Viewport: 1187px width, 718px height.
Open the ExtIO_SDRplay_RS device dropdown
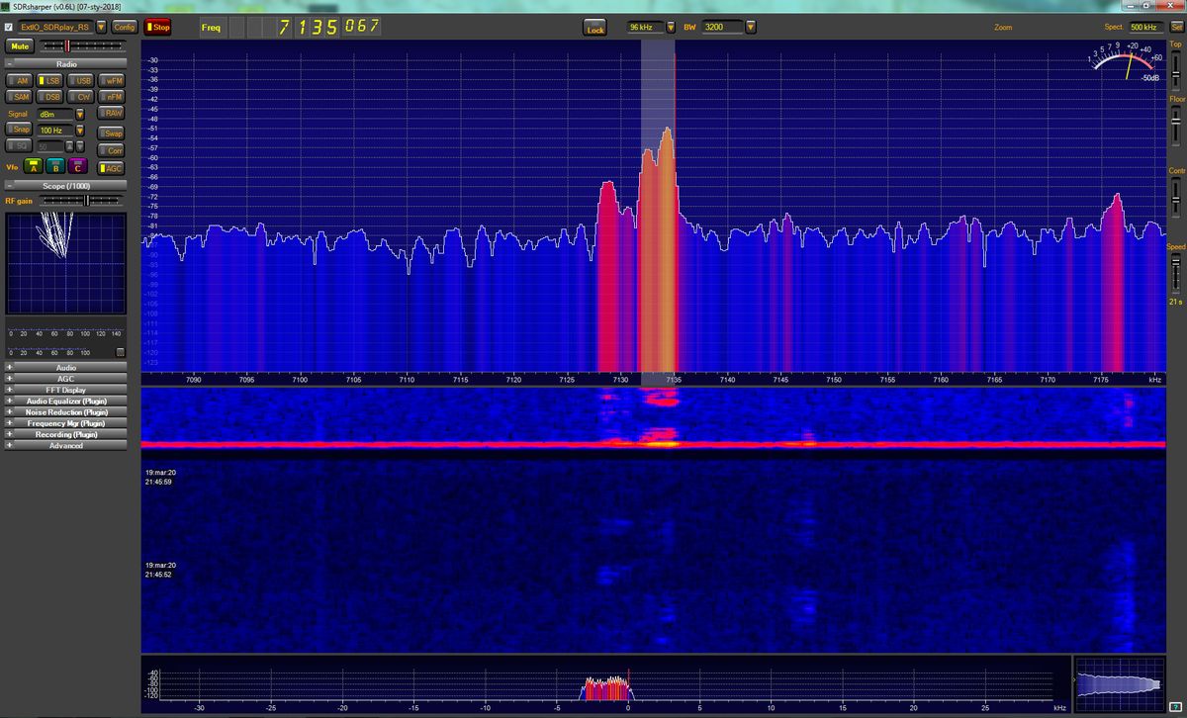pos(101,27)
